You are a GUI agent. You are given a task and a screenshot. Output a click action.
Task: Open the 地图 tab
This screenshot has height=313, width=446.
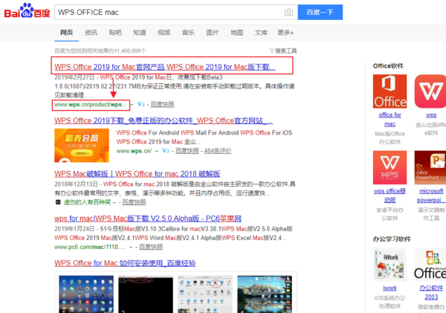coord(237,33)
